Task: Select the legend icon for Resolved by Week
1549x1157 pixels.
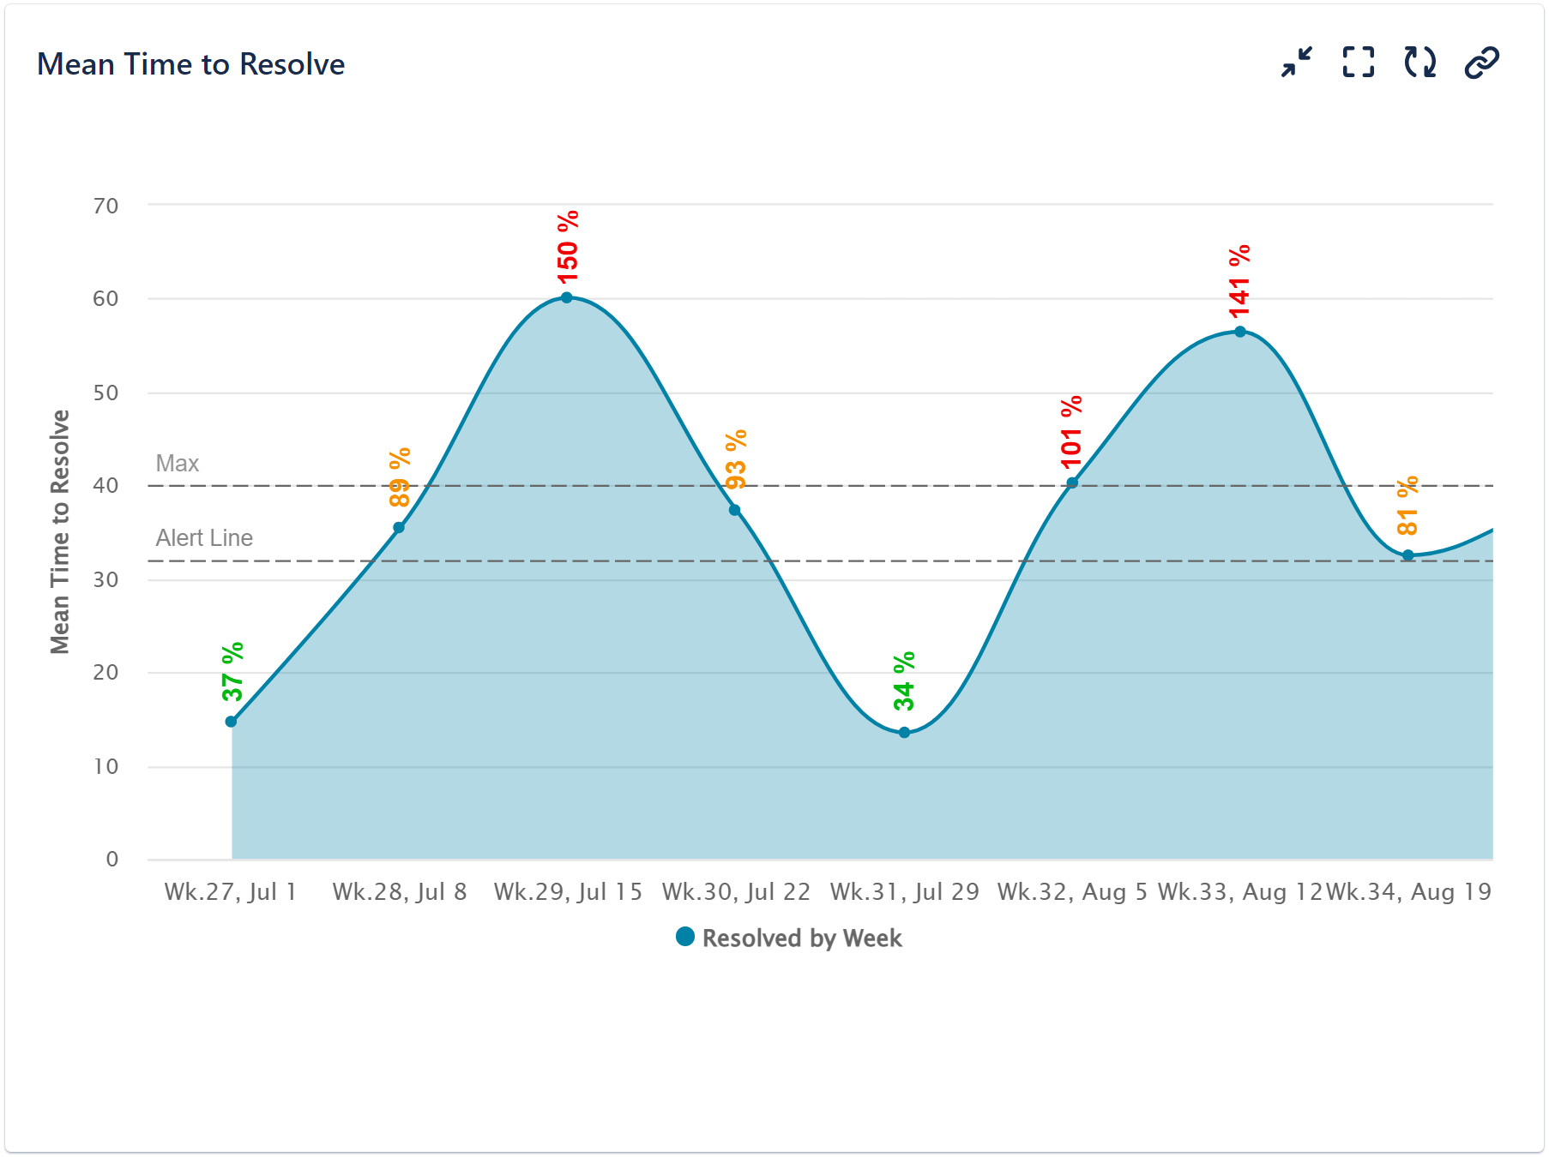Action: point(684,938)
